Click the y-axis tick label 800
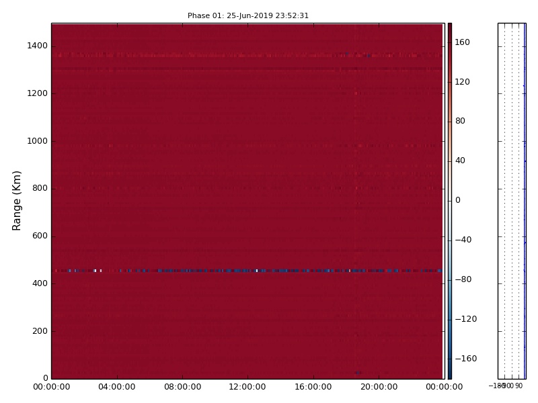538x403 pixels. [40, 188]
